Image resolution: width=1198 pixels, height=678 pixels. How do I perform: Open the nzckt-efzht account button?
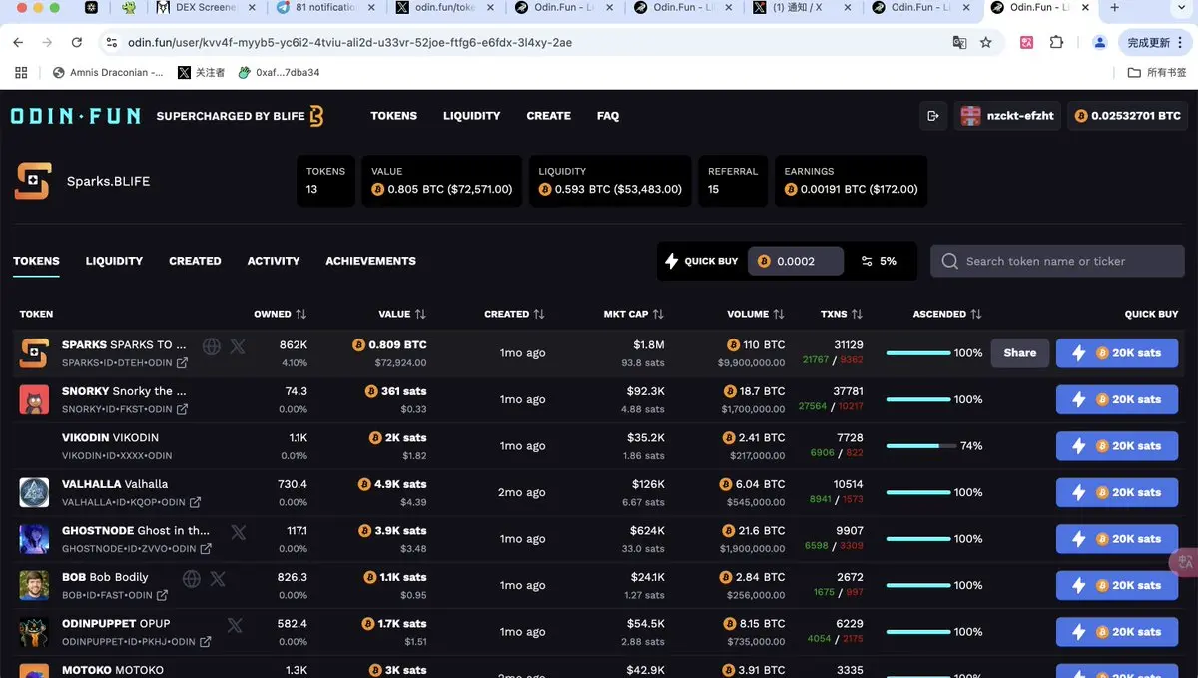(x=1007, y=116)
